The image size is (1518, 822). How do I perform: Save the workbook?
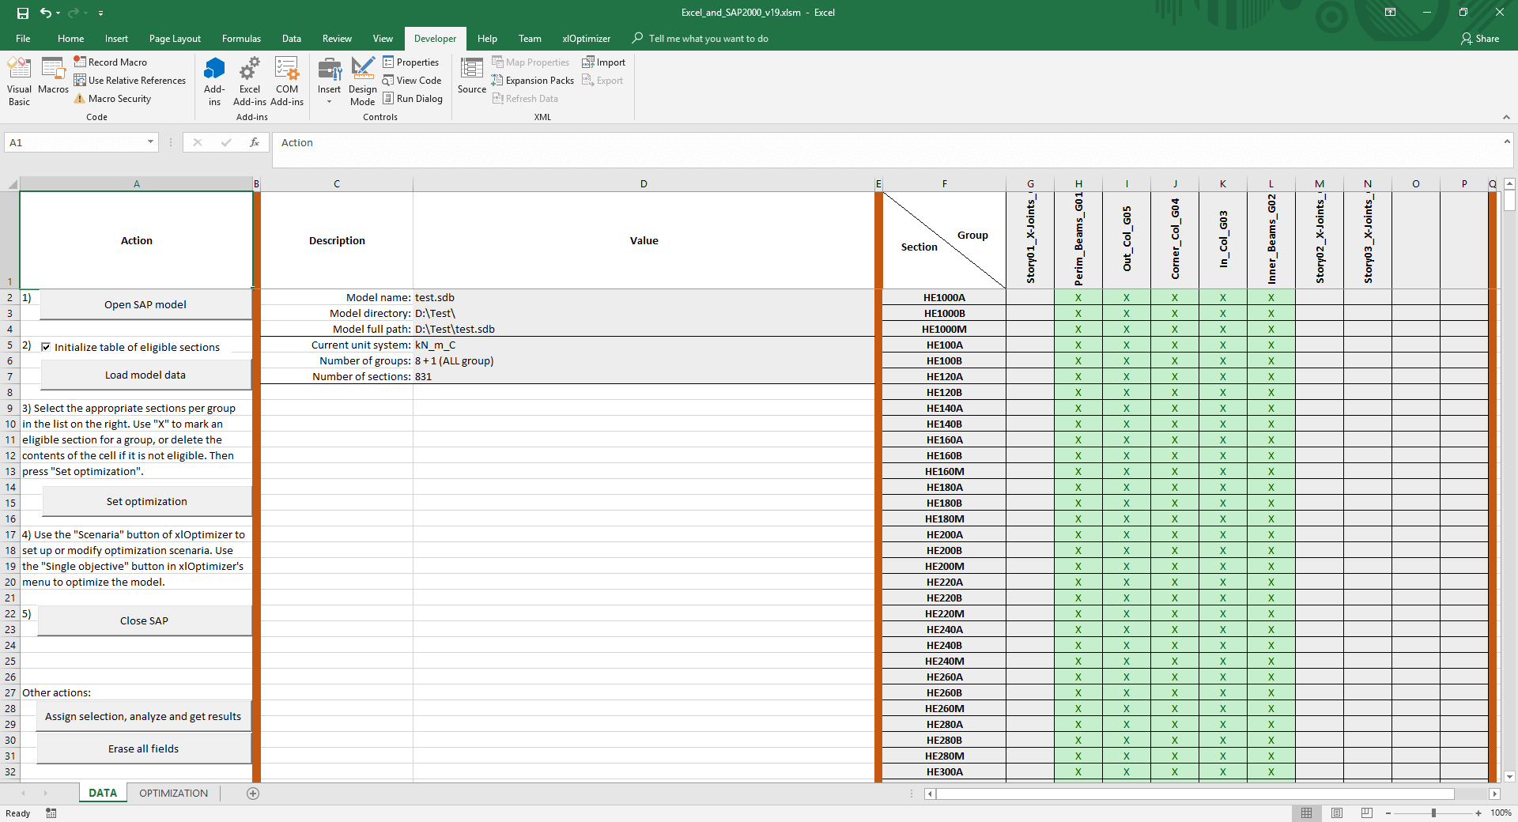23,13
